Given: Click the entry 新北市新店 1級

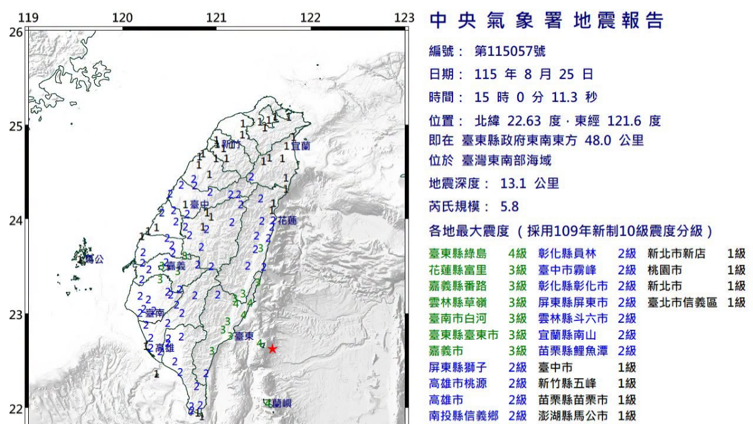Looking at the screenshot, I should [x=697, y=254].
